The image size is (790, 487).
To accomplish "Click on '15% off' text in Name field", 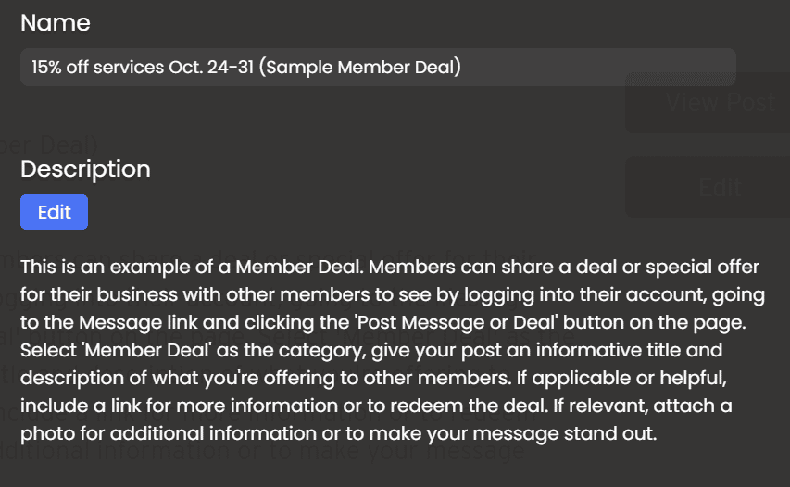I will tap(60, 67).
